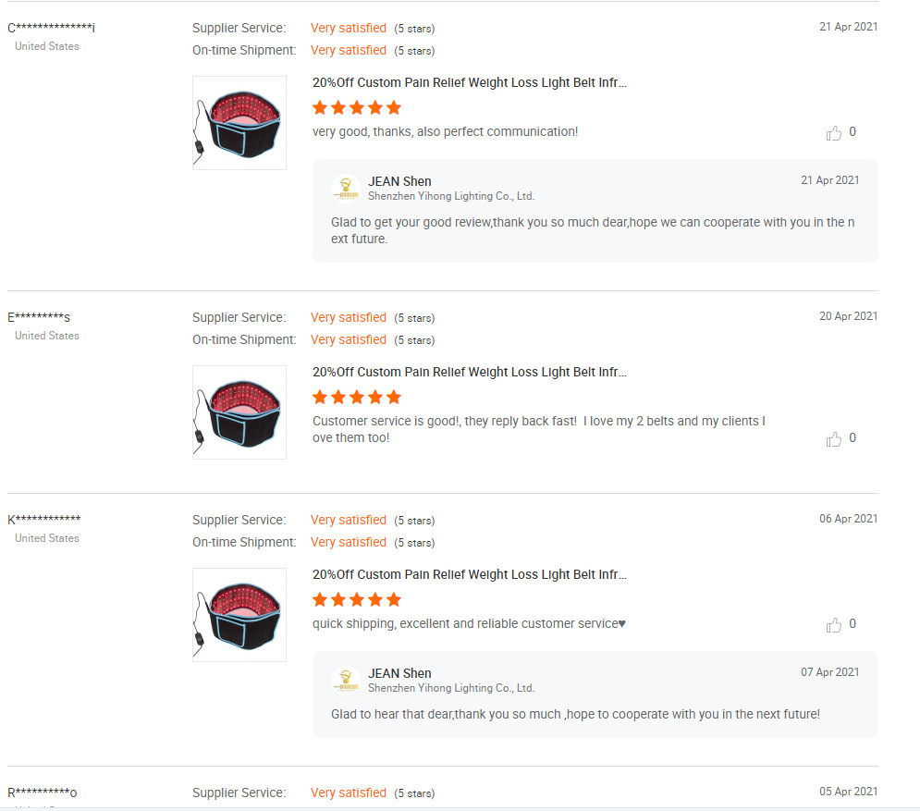
Task: Click JEAN Shen avatar in 07 Apr reply
Action: (346, 680)
